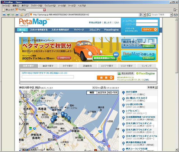The height and width of the screenshot is (152, 179).
Task: Select the 施設で探す search tab
Action: click(48, 66)
